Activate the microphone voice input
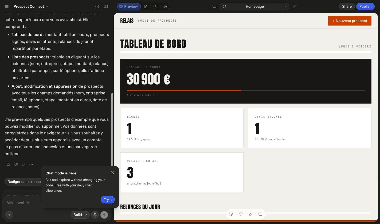380x224 pixels. tap(95, 215)
